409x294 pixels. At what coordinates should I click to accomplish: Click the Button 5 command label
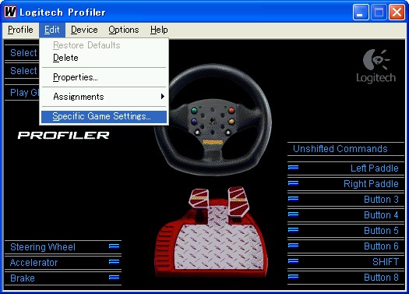click(381, 231)
